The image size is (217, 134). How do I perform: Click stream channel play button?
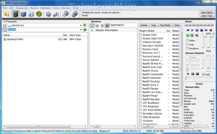188,74
